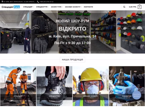This screenshot has height=108, width=145.
Task: Open the Рукавички category card
Action: click(x=127, y=86)
